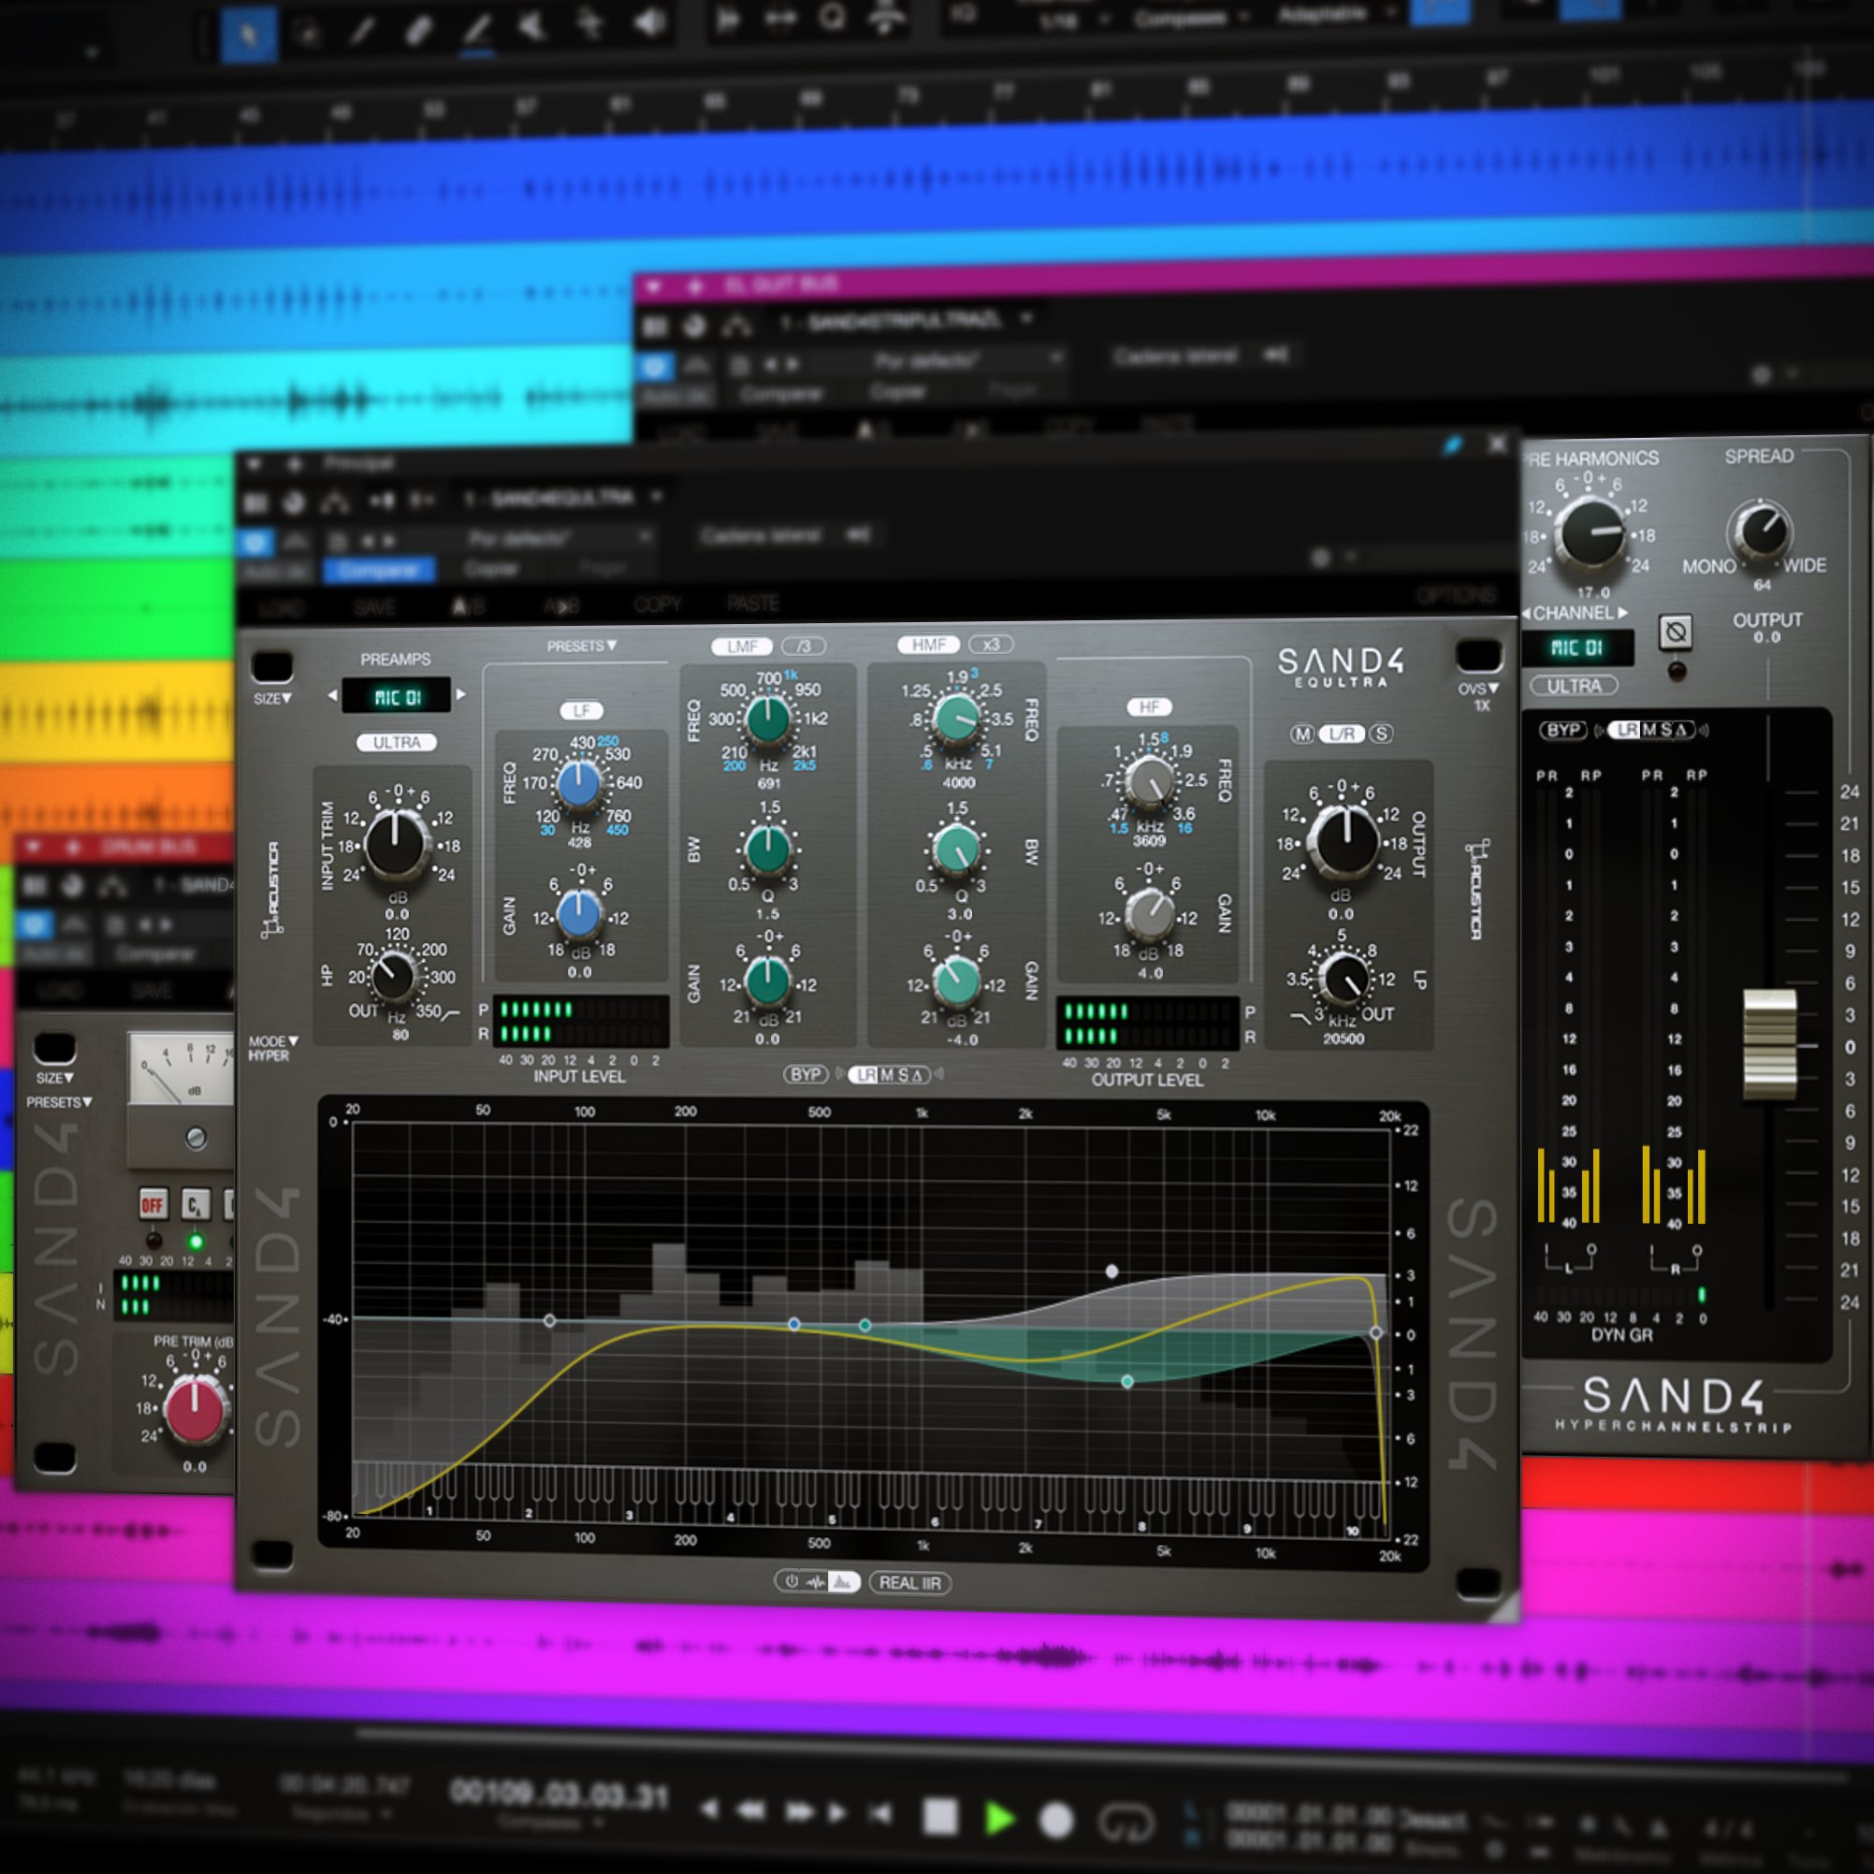Toggle the HMF band button

(x=928, y=644)
